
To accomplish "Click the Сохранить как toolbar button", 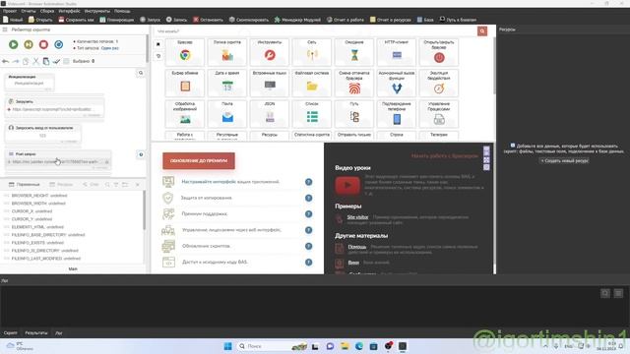I will (x=77, y=20).
